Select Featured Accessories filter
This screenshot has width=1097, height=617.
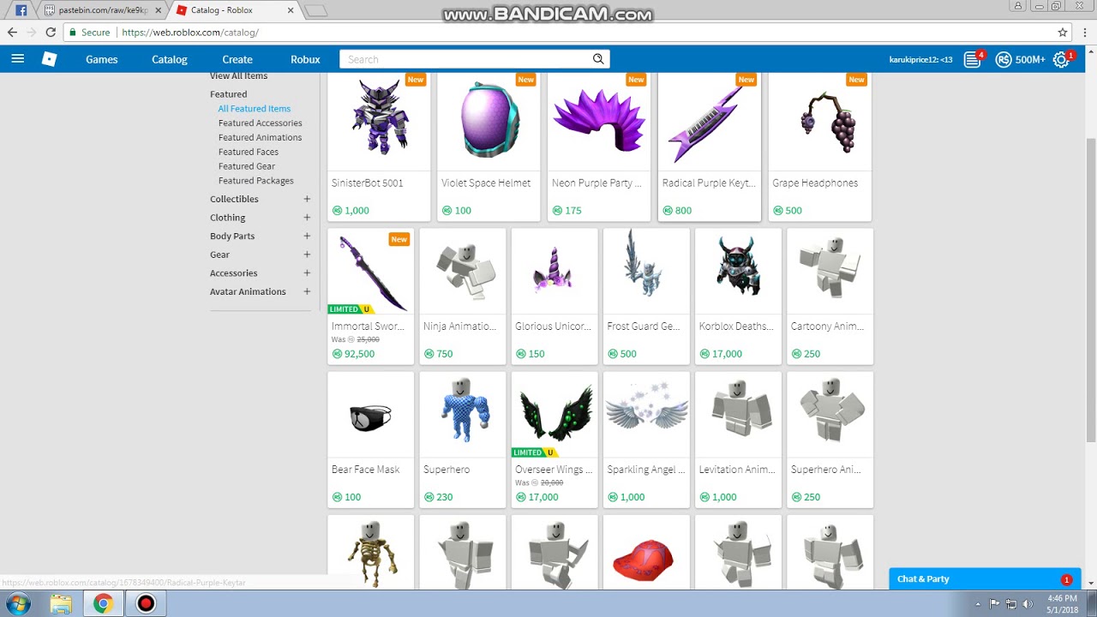point(261,123)
